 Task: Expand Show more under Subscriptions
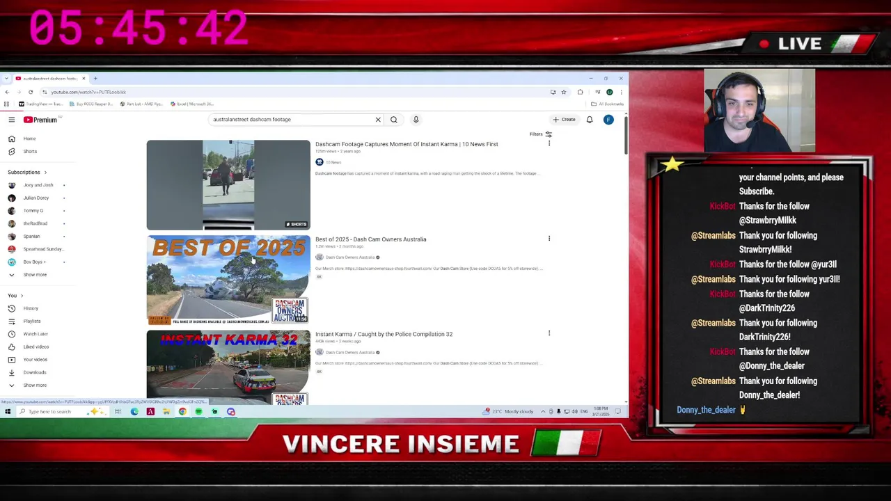(x=27, y=275)
